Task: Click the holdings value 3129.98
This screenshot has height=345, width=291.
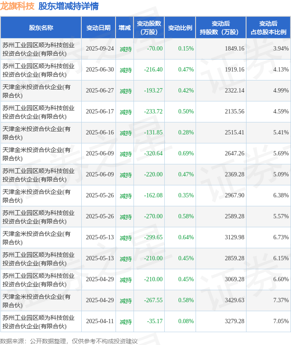Action: (235, 238)
